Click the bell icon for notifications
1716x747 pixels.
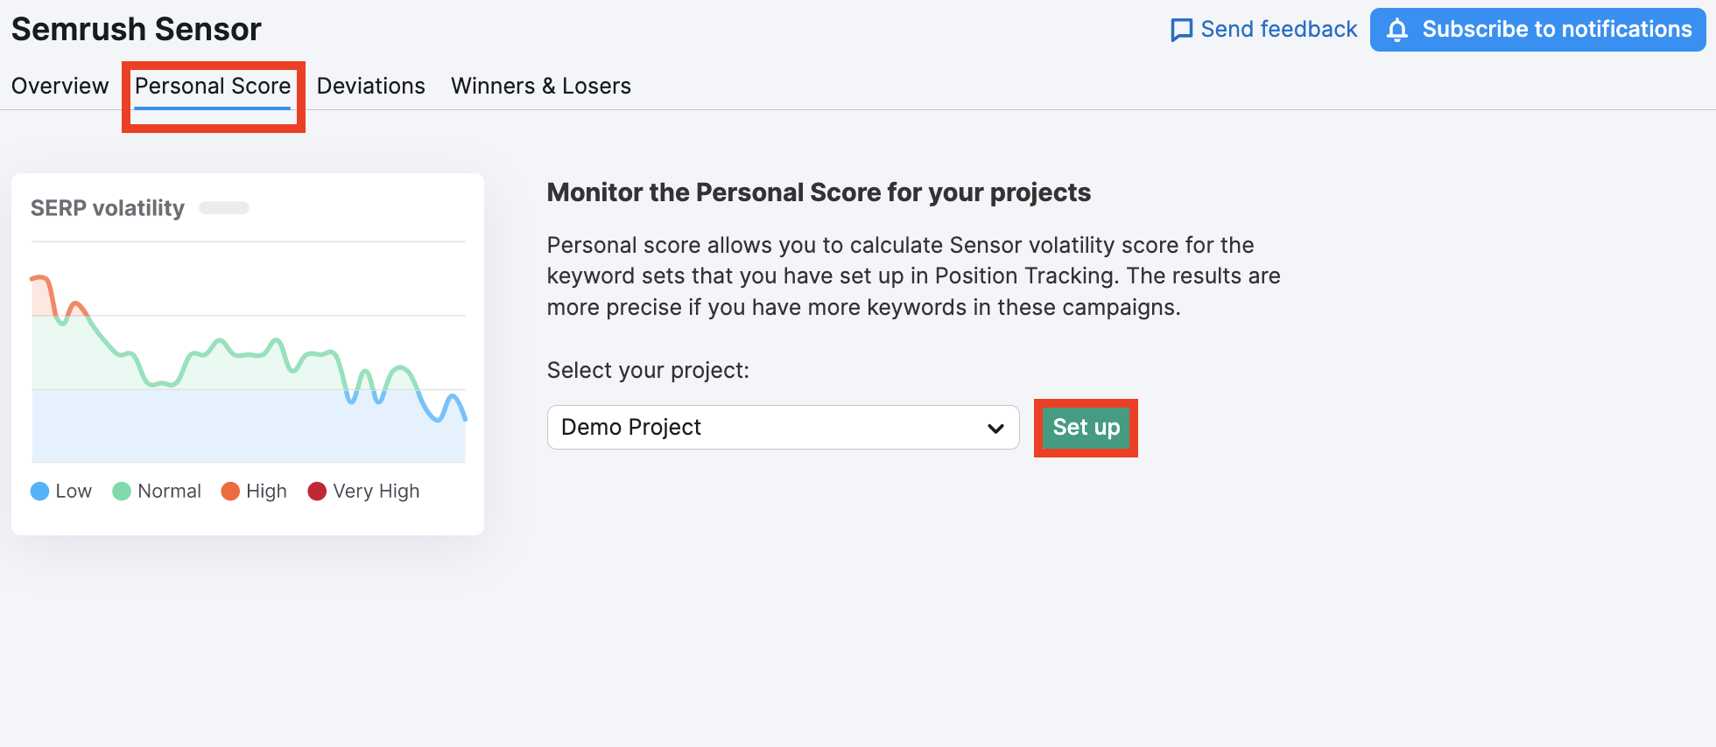[x=1397, y=30]
